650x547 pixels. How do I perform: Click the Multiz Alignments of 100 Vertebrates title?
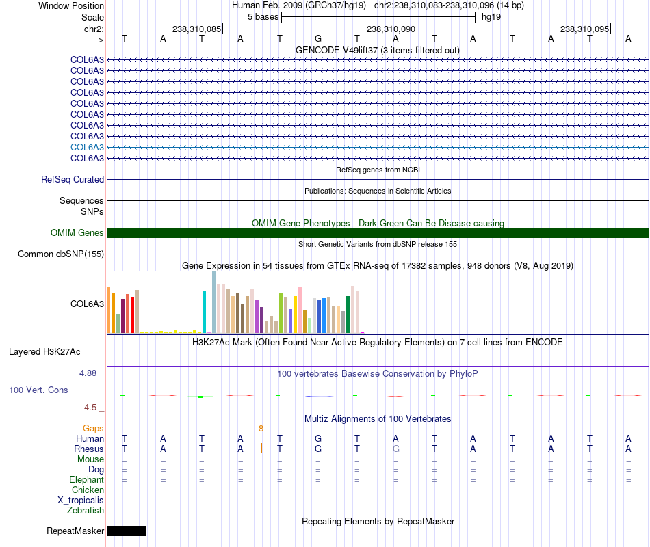point(378,418)
